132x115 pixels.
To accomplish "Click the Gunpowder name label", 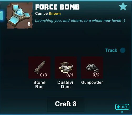I will click(92, 82).
